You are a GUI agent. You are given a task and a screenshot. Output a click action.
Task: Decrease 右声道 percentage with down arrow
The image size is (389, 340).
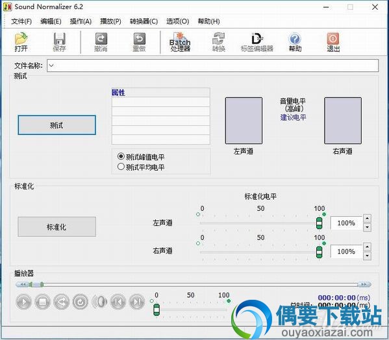click(367, 256)
